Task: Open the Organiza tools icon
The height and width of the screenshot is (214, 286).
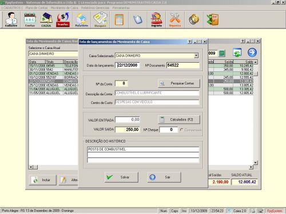Action: coord(175,19)
